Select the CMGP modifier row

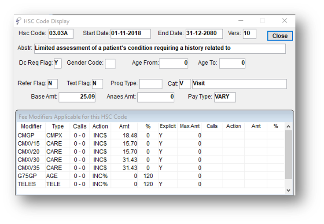pos(151,136)
